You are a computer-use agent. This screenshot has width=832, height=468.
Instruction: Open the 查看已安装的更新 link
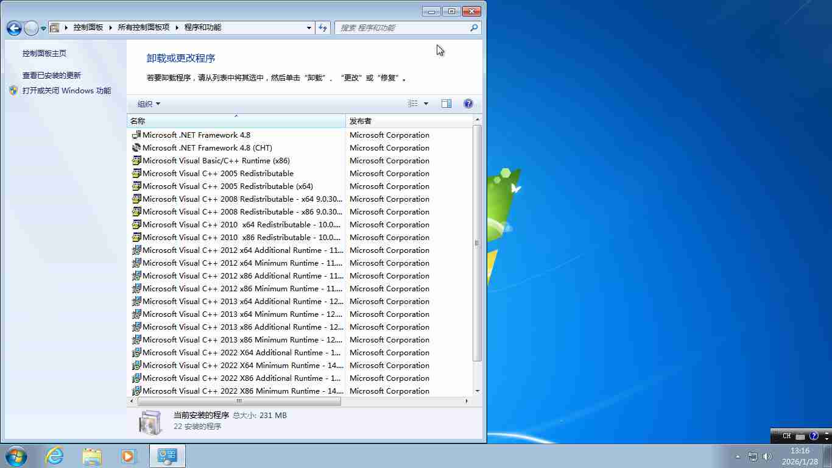52,76
